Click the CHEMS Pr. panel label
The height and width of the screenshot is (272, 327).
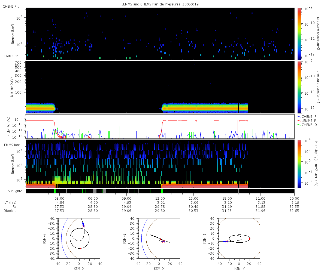11,6
